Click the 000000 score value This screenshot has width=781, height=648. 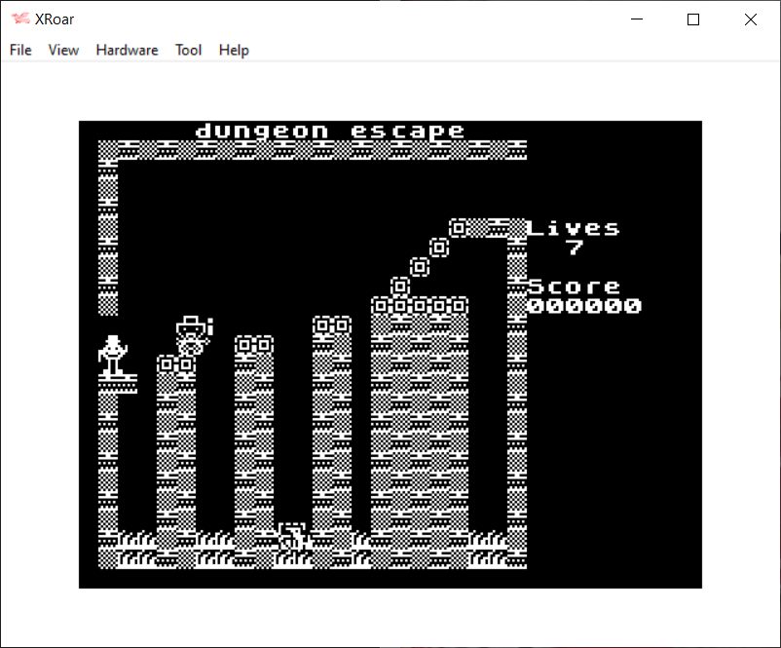[584, 306]
